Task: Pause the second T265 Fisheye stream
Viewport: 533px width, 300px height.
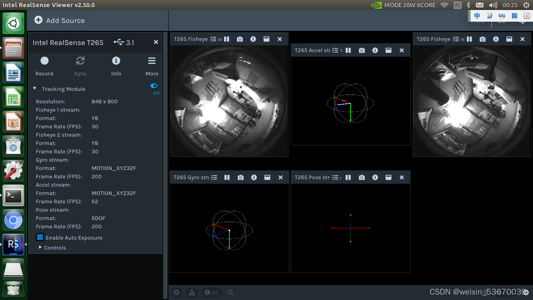Action: click(469, 39)
